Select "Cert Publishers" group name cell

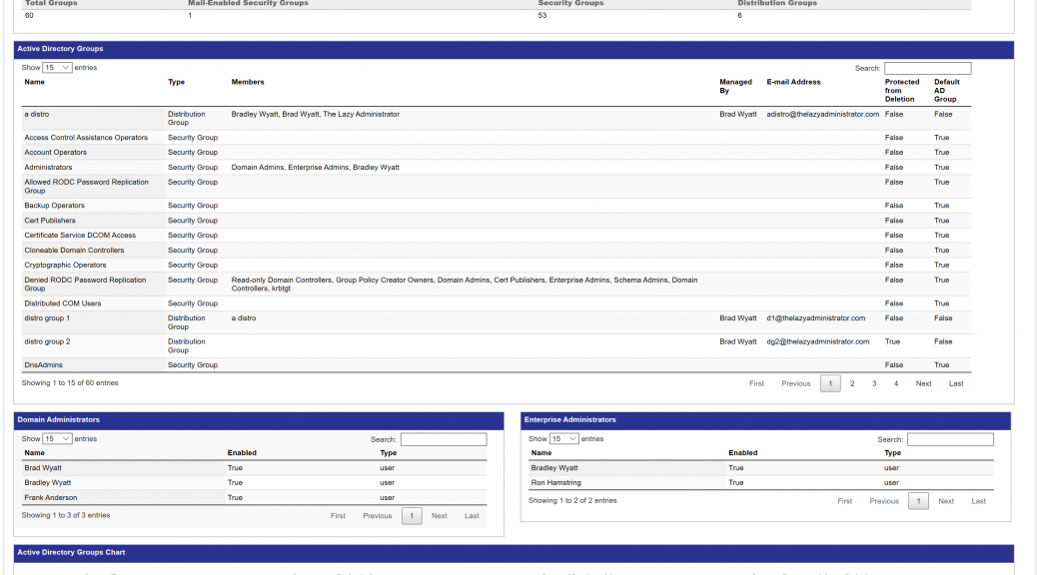pos(93,220)
